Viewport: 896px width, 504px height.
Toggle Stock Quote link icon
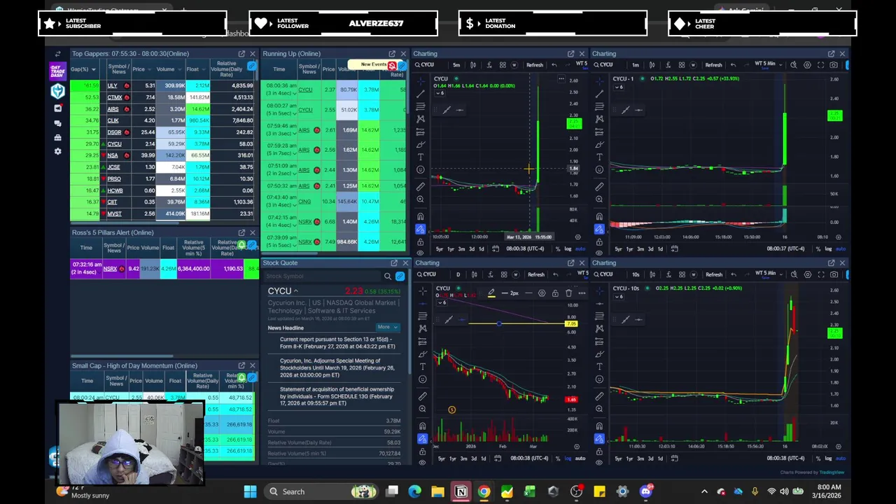tap(400, 276)
